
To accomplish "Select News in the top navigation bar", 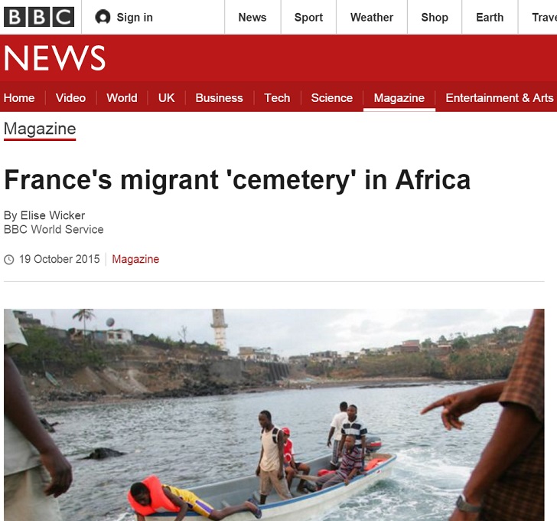I will tap(252, 17).
